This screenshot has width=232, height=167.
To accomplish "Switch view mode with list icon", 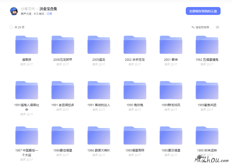I will click(218, 27).
